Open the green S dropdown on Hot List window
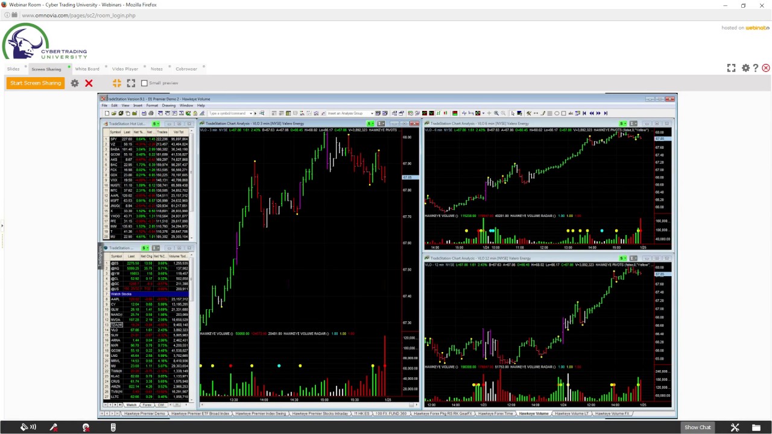Screen dimensions: 772x434 point(156,124)
